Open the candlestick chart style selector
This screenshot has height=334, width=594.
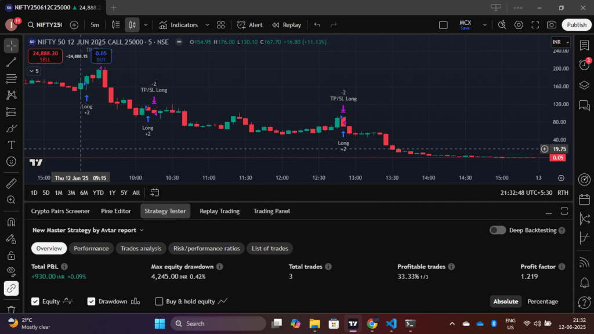132,25
